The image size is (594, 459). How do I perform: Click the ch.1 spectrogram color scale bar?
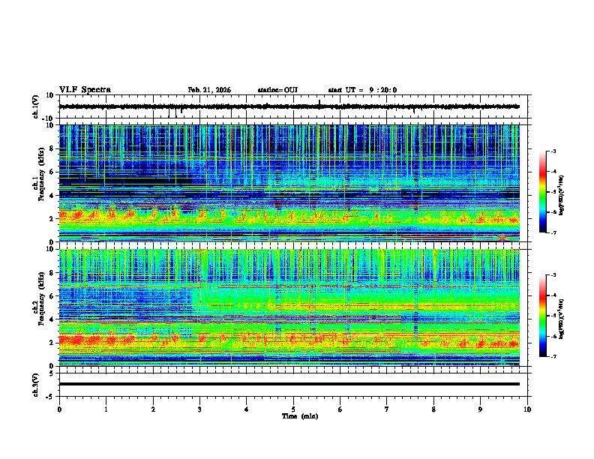(542, 192)
